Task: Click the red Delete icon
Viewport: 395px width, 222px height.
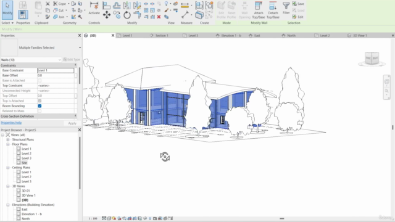Action: click(x=159, y=17)
